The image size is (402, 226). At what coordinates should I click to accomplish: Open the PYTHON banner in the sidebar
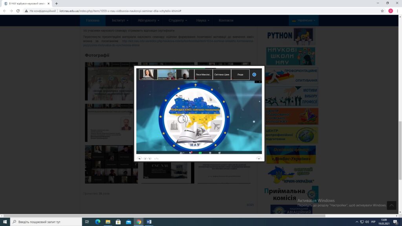pyautogui.click(x=290, y=36)
